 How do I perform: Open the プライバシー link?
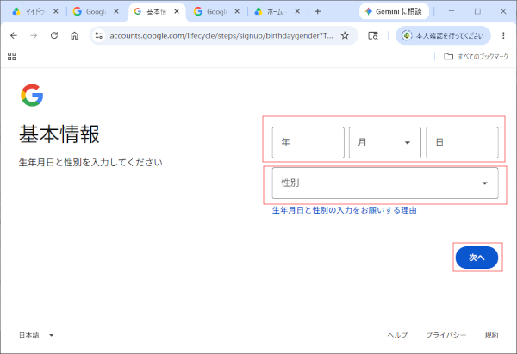tap(446, 335)
